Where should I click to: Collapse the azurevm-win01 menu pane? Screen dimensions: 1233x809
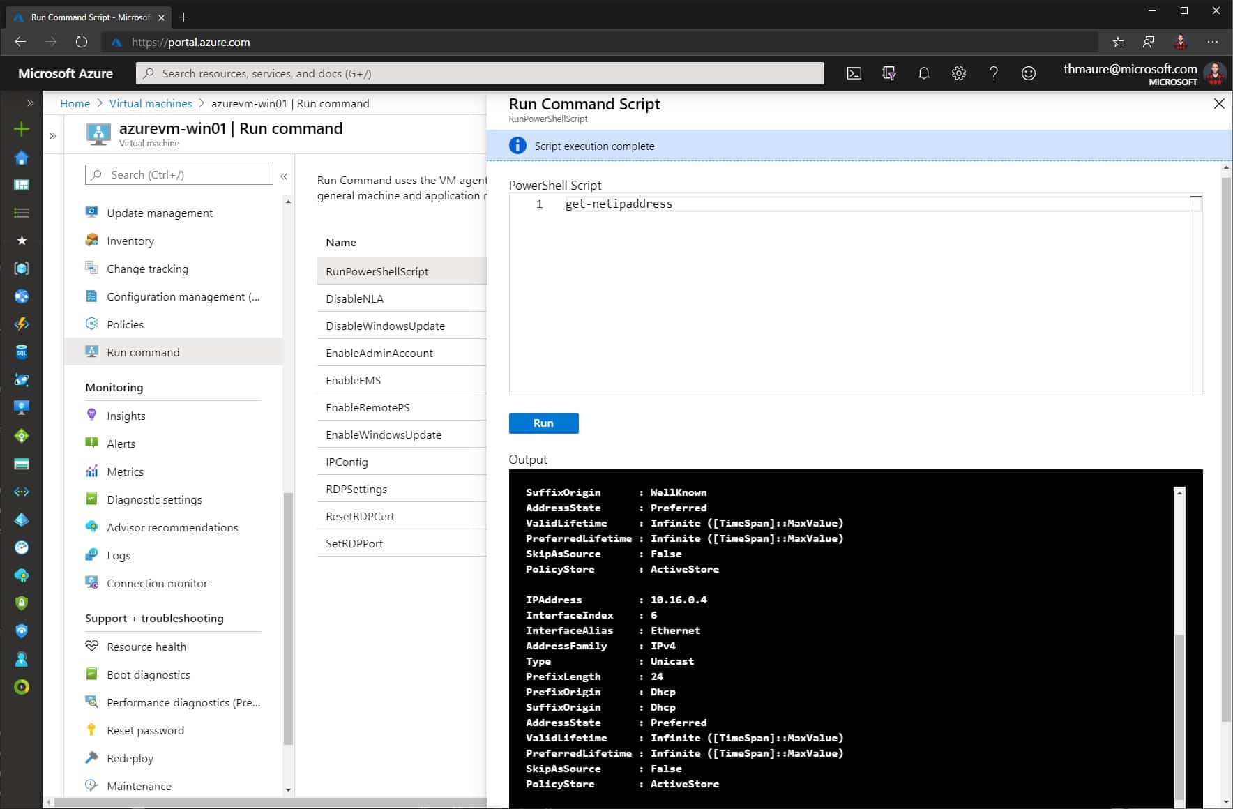[52, 135]
